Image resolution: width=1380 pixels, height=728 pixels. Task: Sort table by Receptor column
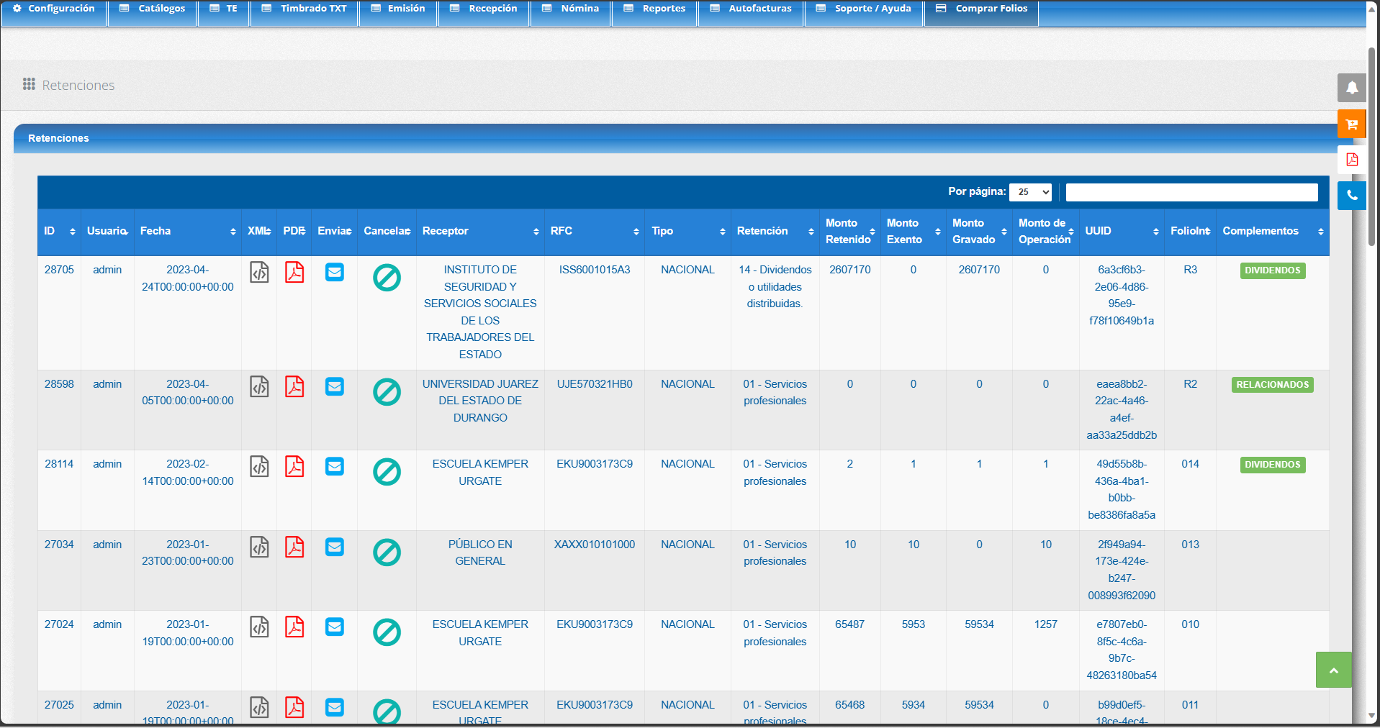pos(480,231)
